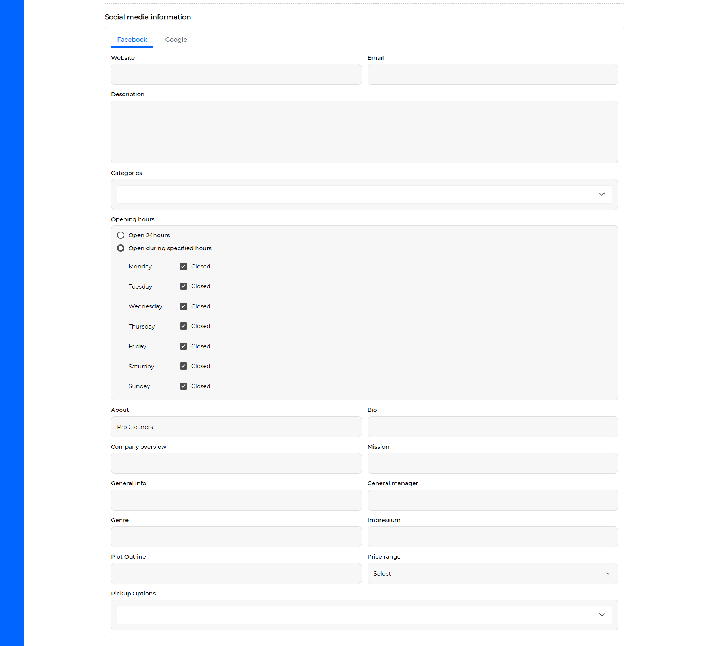Screen dimensions: 722x646
Task: Click the General manager field
Action: pos(493,500)
